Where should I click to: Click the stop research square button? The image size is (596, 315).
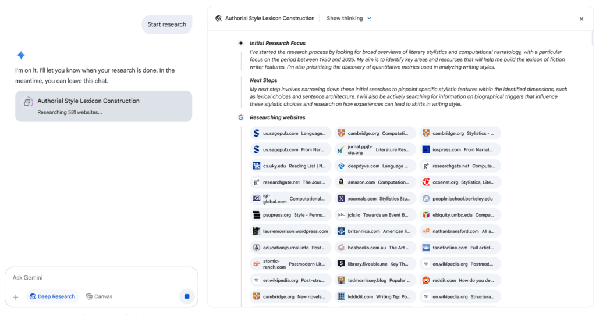(x=187, y=296)
